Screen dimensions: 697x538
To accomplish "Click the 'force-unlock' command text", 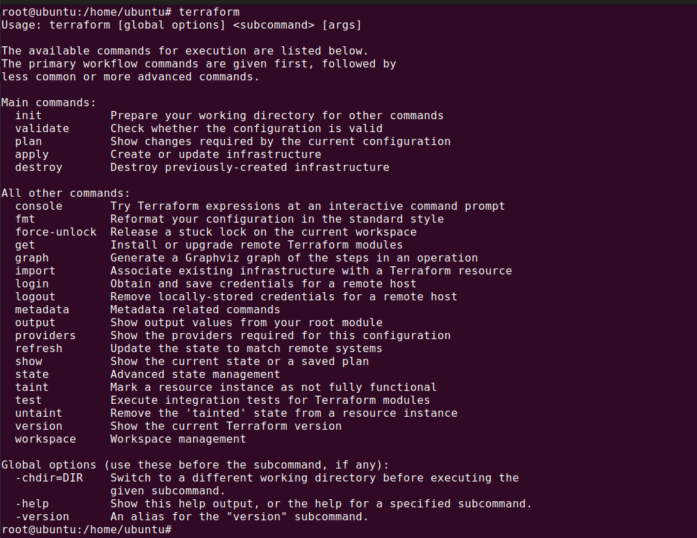I will [56, 232].
